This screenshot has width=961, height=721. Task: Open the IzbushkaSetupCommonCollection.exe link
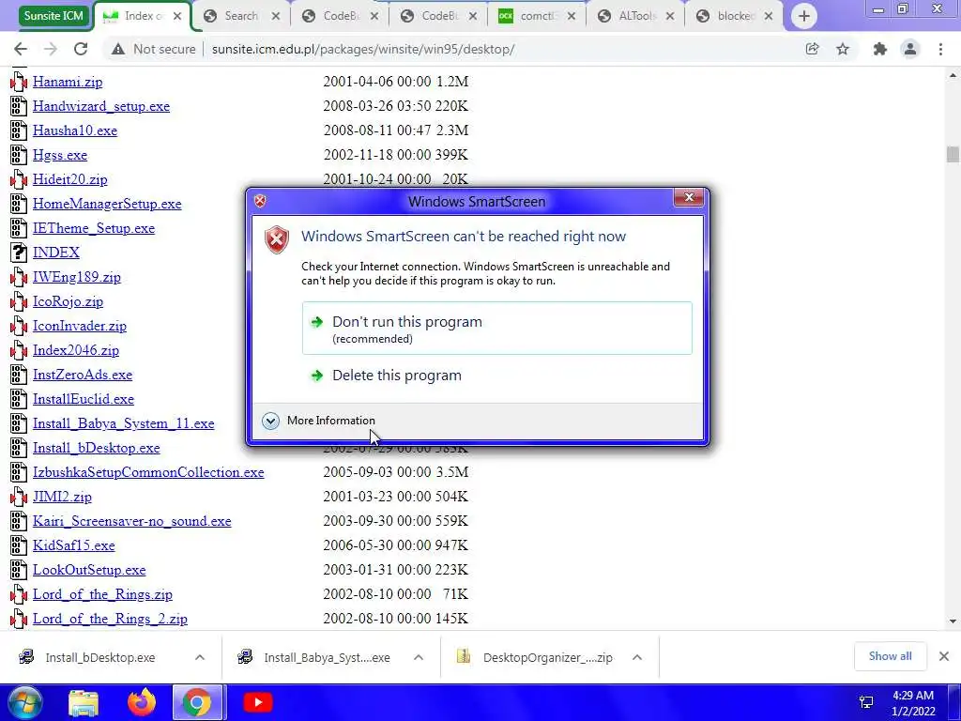tap(148, 472)
